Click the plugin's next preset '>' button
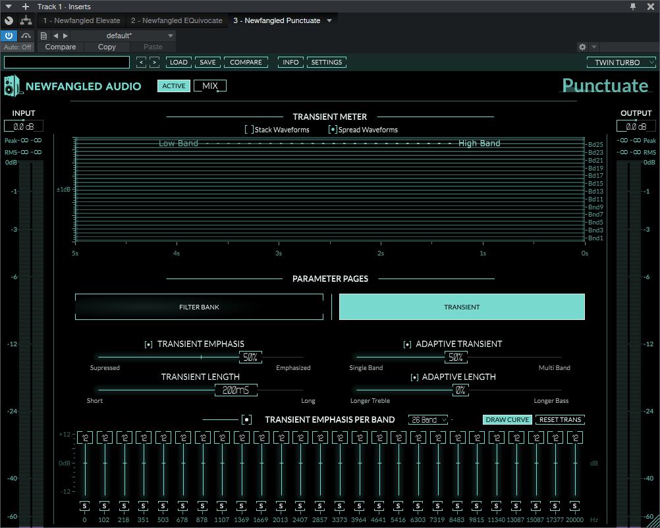Image resolution: width=660 pixels, height=528 pixels. tap(155, 63)
